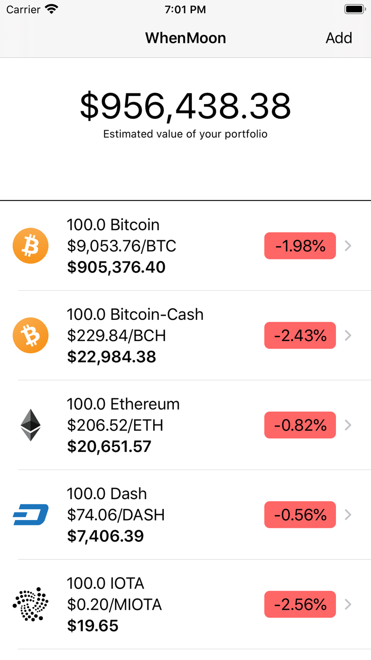Tap the Add button

[x=339, y=38]
